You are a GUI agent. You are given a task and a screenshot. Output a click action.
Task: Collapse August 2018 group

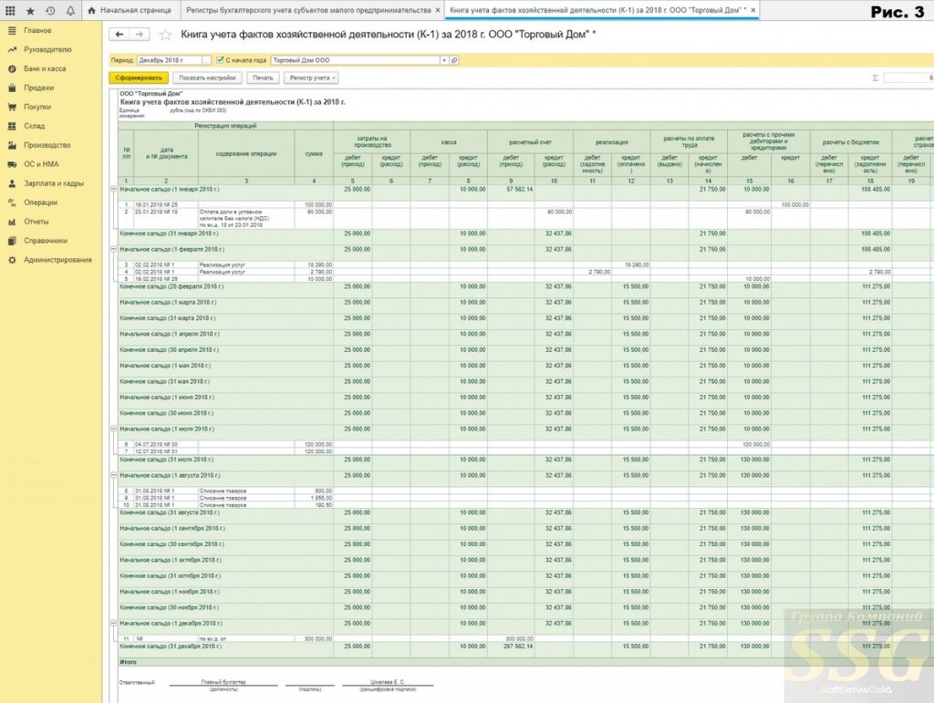(113, 475)
